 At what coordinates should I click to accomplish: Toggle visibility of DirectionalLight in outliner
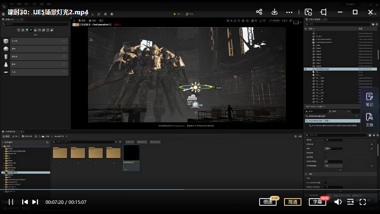pos(306,69)
